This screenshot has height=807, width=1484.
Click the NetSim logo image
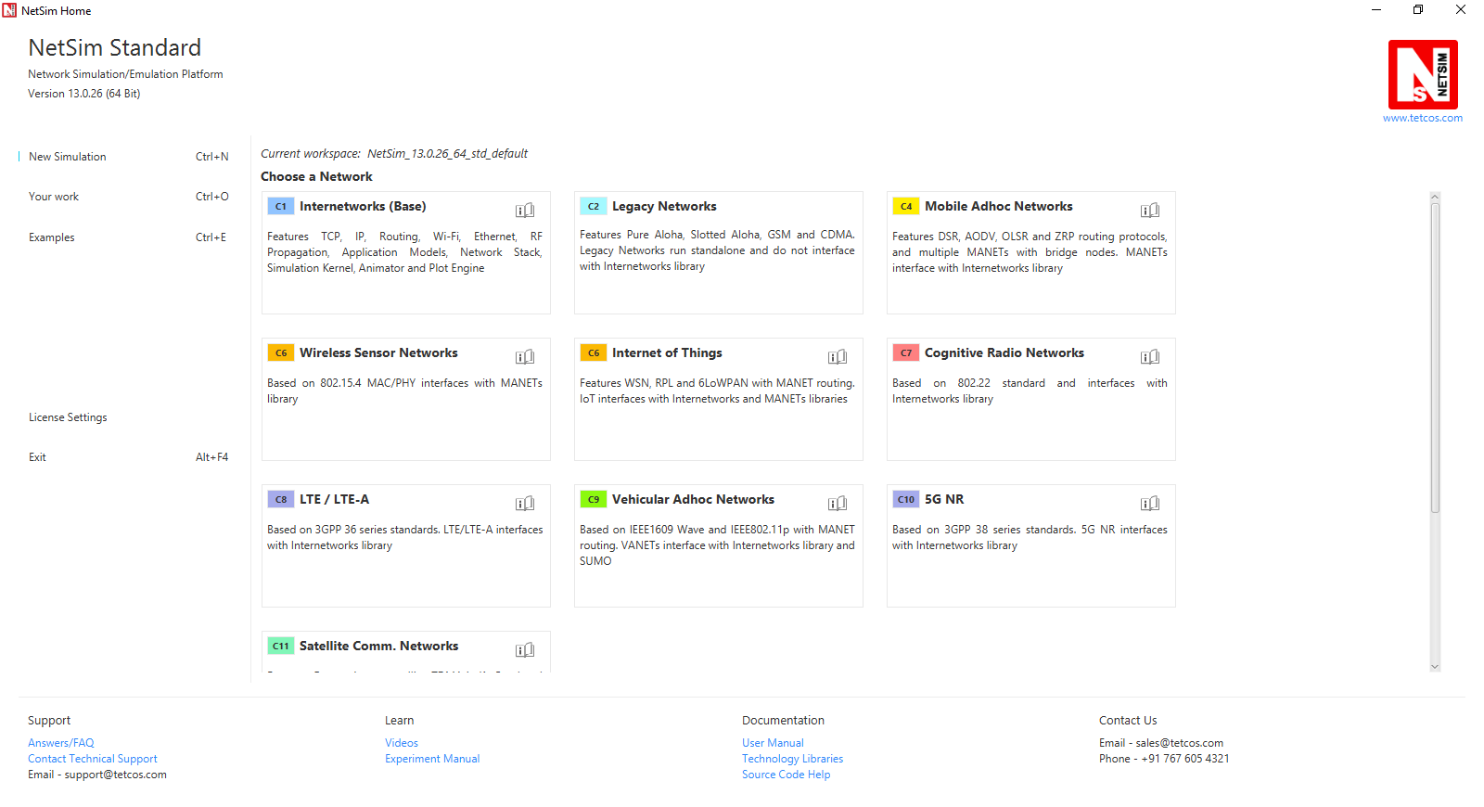point(1423,74)
